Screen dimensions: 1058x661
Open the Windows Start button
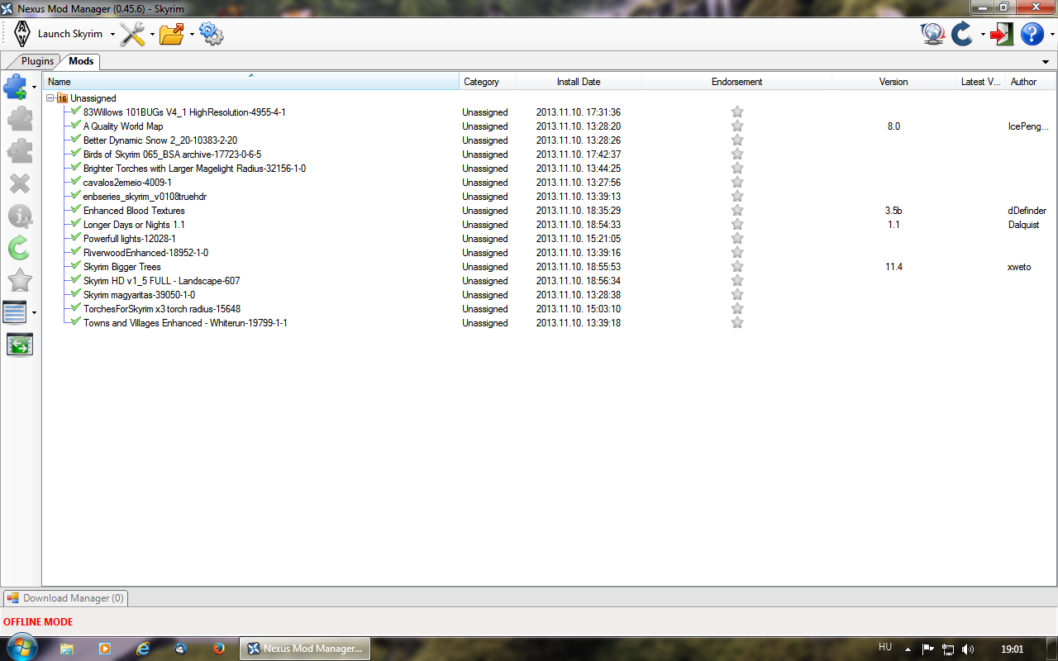pyautogui.click(x=21, y=648)
